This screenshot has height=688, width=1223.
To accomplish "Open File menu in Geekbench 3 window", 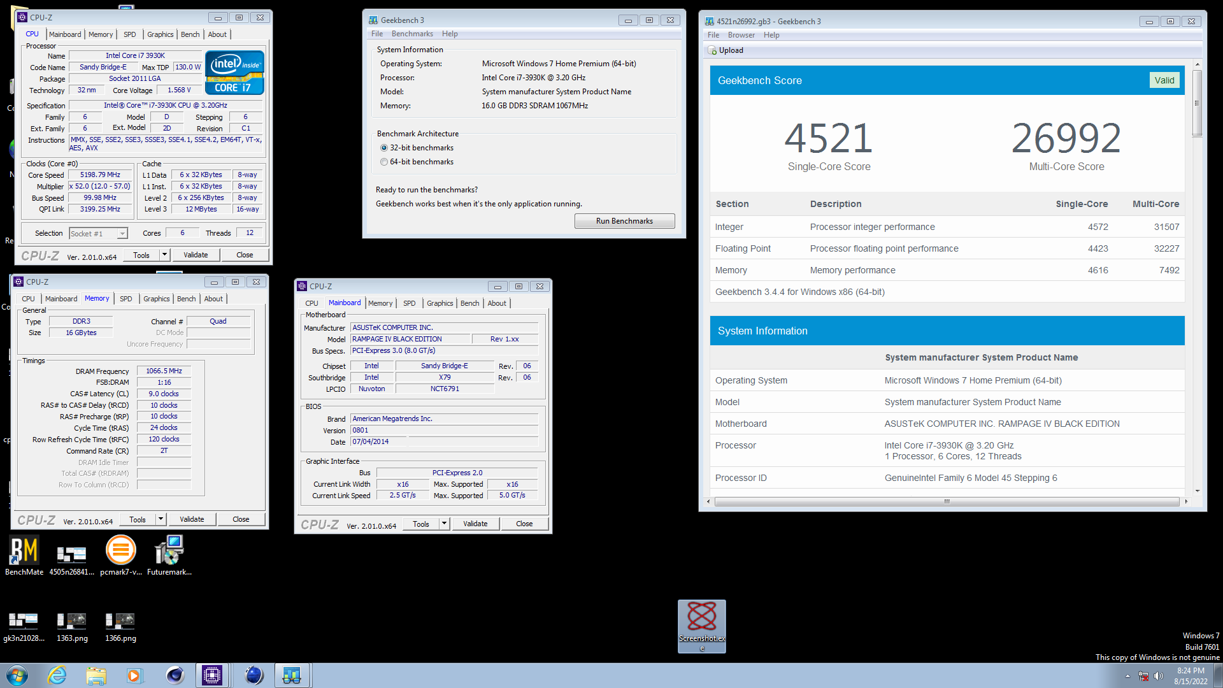I will [x=377, y=34].
